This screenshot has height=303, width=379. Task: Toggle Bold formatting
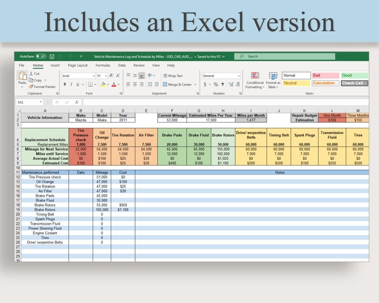[65, 84]
